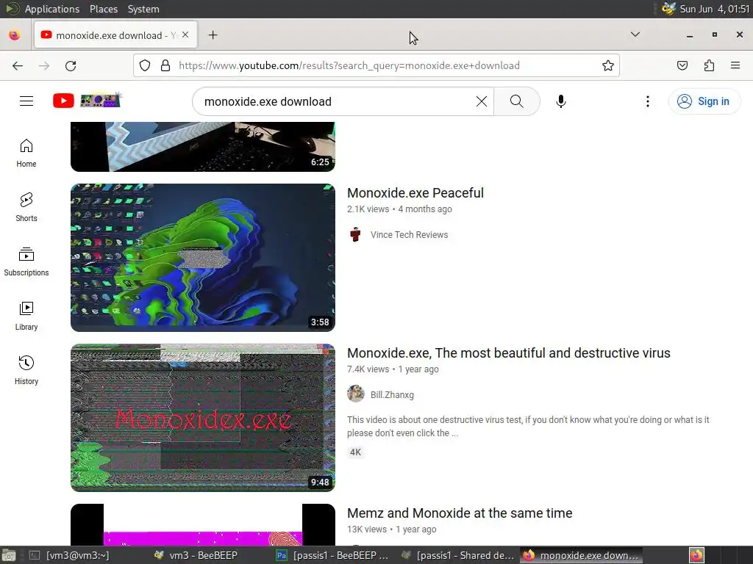Go back with the browser arrow

pyautogui.click(x=18, y=65)
